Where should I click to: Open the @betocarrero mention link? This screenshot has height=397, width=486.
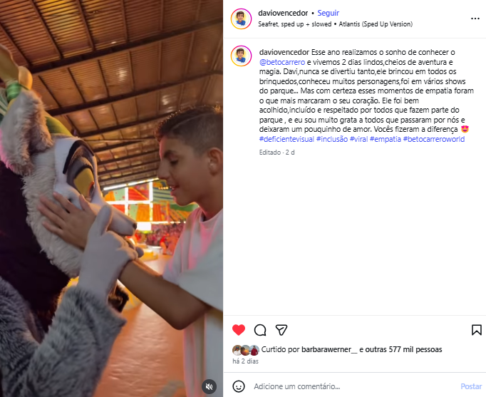point(281,62)
